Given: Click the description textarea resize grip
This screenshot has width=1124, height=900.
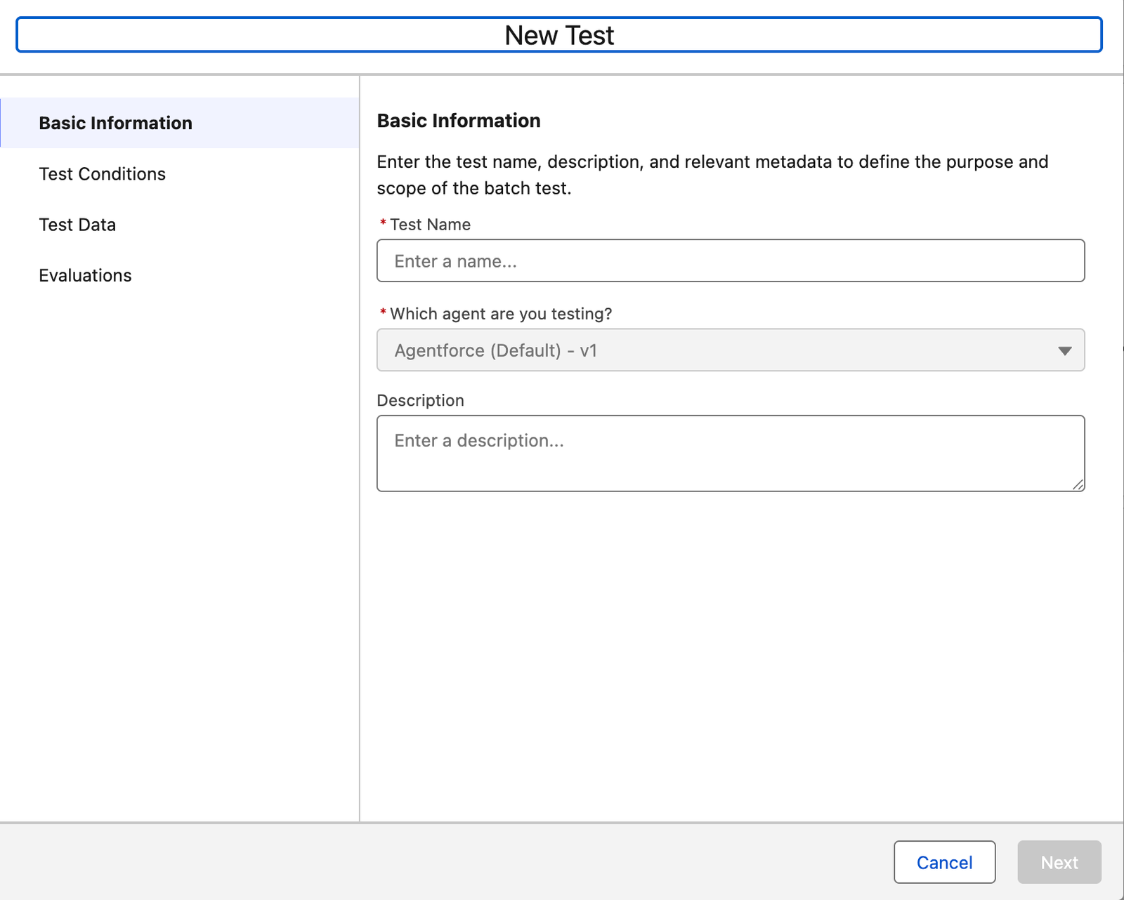Looking at the screenshot, I should 1079,484.
